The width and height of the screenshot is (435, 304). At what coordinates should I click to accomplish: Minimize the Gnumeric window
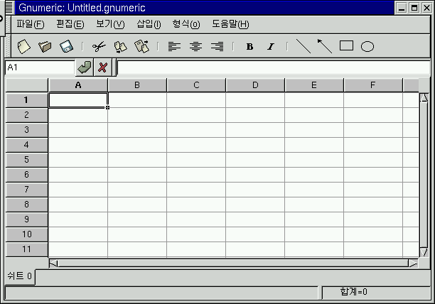click(402, 8)
